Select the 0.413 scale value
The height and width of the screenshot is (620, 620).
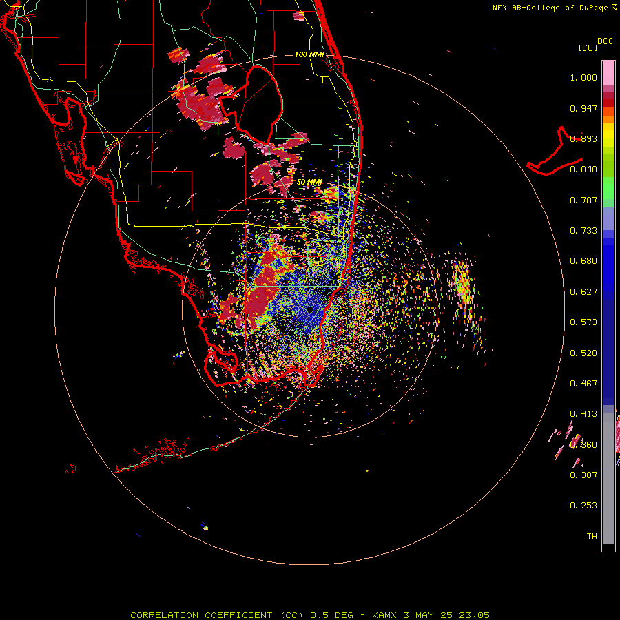click(583, 414)
